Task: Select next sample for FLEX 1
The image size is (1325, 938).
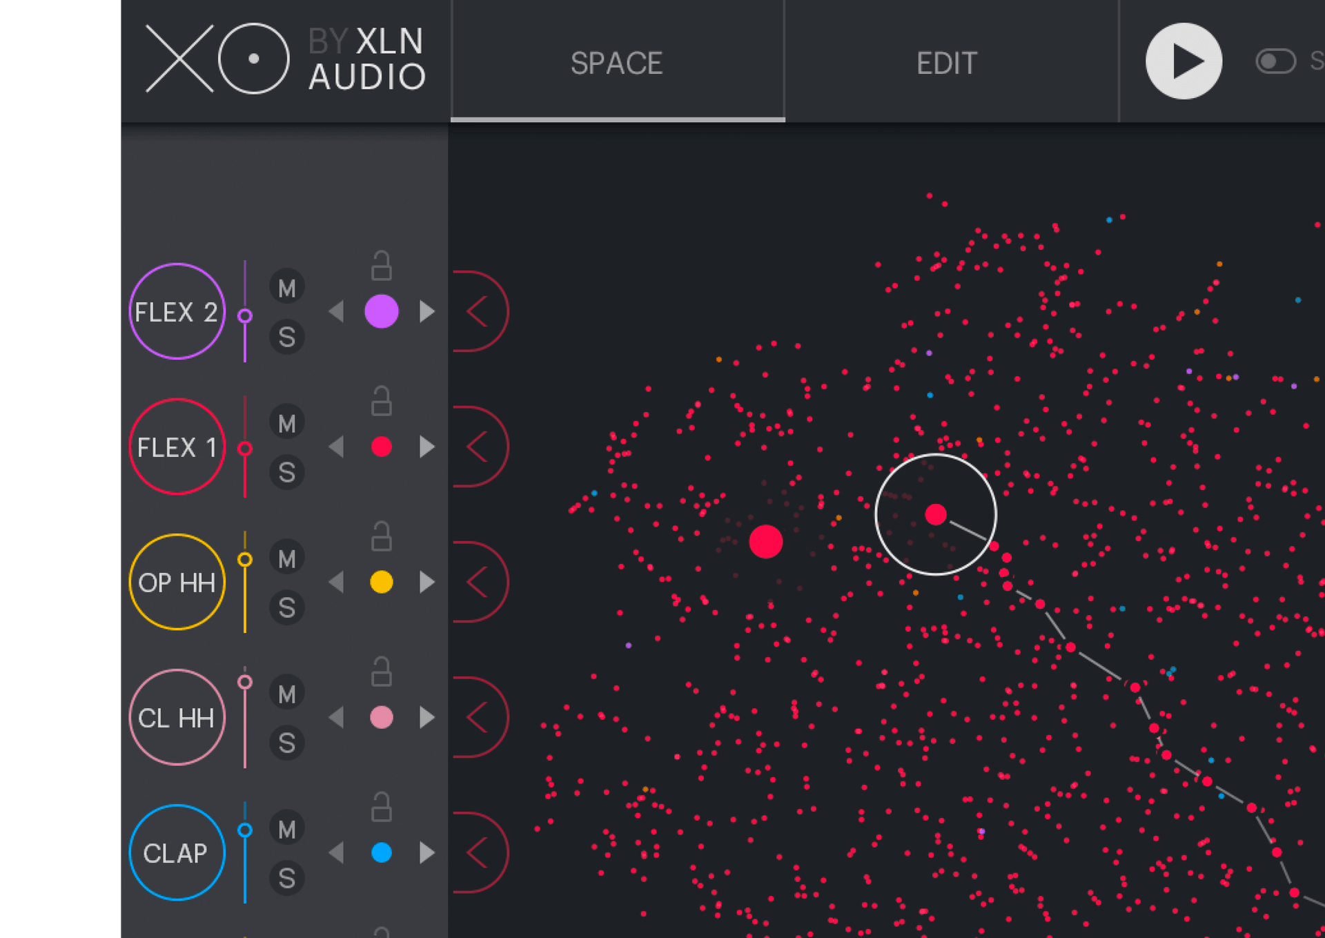Action: coord(427,447)
